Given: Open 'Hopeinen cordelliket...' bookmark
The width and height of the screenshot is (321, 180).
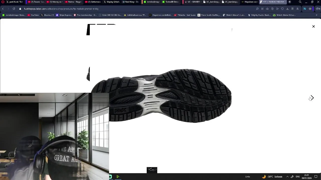Looking at the screenshot, I should [160, 15].
